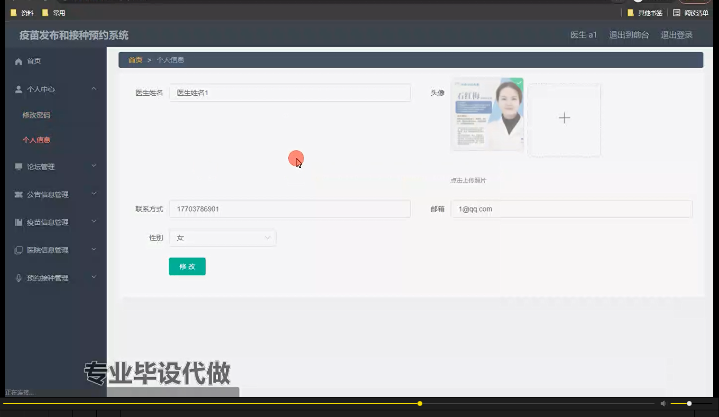Screen dimensions: 719x417
Task: Open the 阅读清单 reading list icon
Action: coord(677,13)
